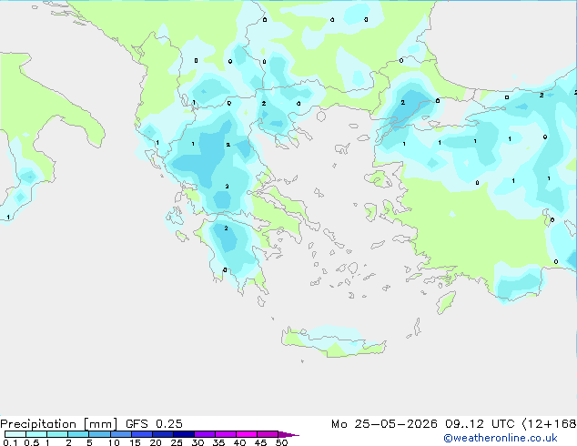Click the forecast date 'Mo 25-05-2026'
Screen dimensions: 577x446
pyautogui.click(x=384, y=424)
